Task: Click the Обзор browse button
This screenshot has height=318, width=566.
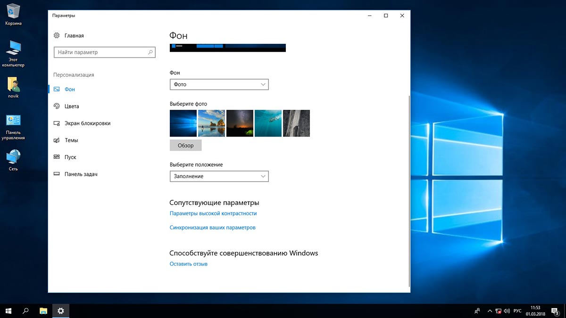Action: pos(185,145)
